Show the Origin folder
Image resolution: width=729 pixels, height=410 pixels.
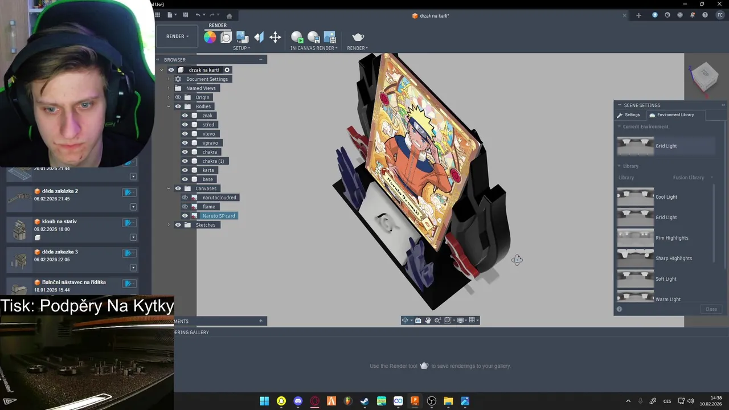point(178,97)
